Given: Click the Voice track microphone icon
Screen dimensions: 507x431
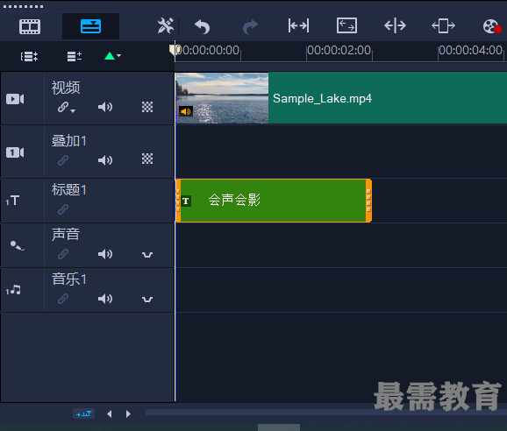Looking at the screenshot, I should 17,245.
